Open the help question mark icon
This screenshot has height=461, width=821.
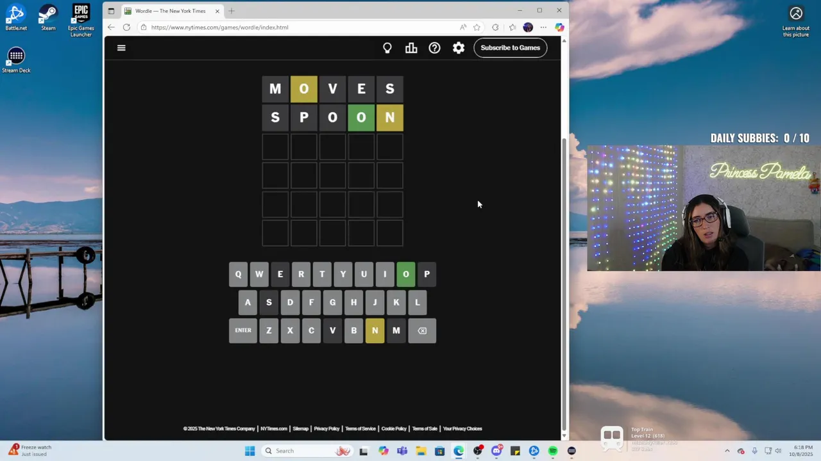(x=435, y=48)
